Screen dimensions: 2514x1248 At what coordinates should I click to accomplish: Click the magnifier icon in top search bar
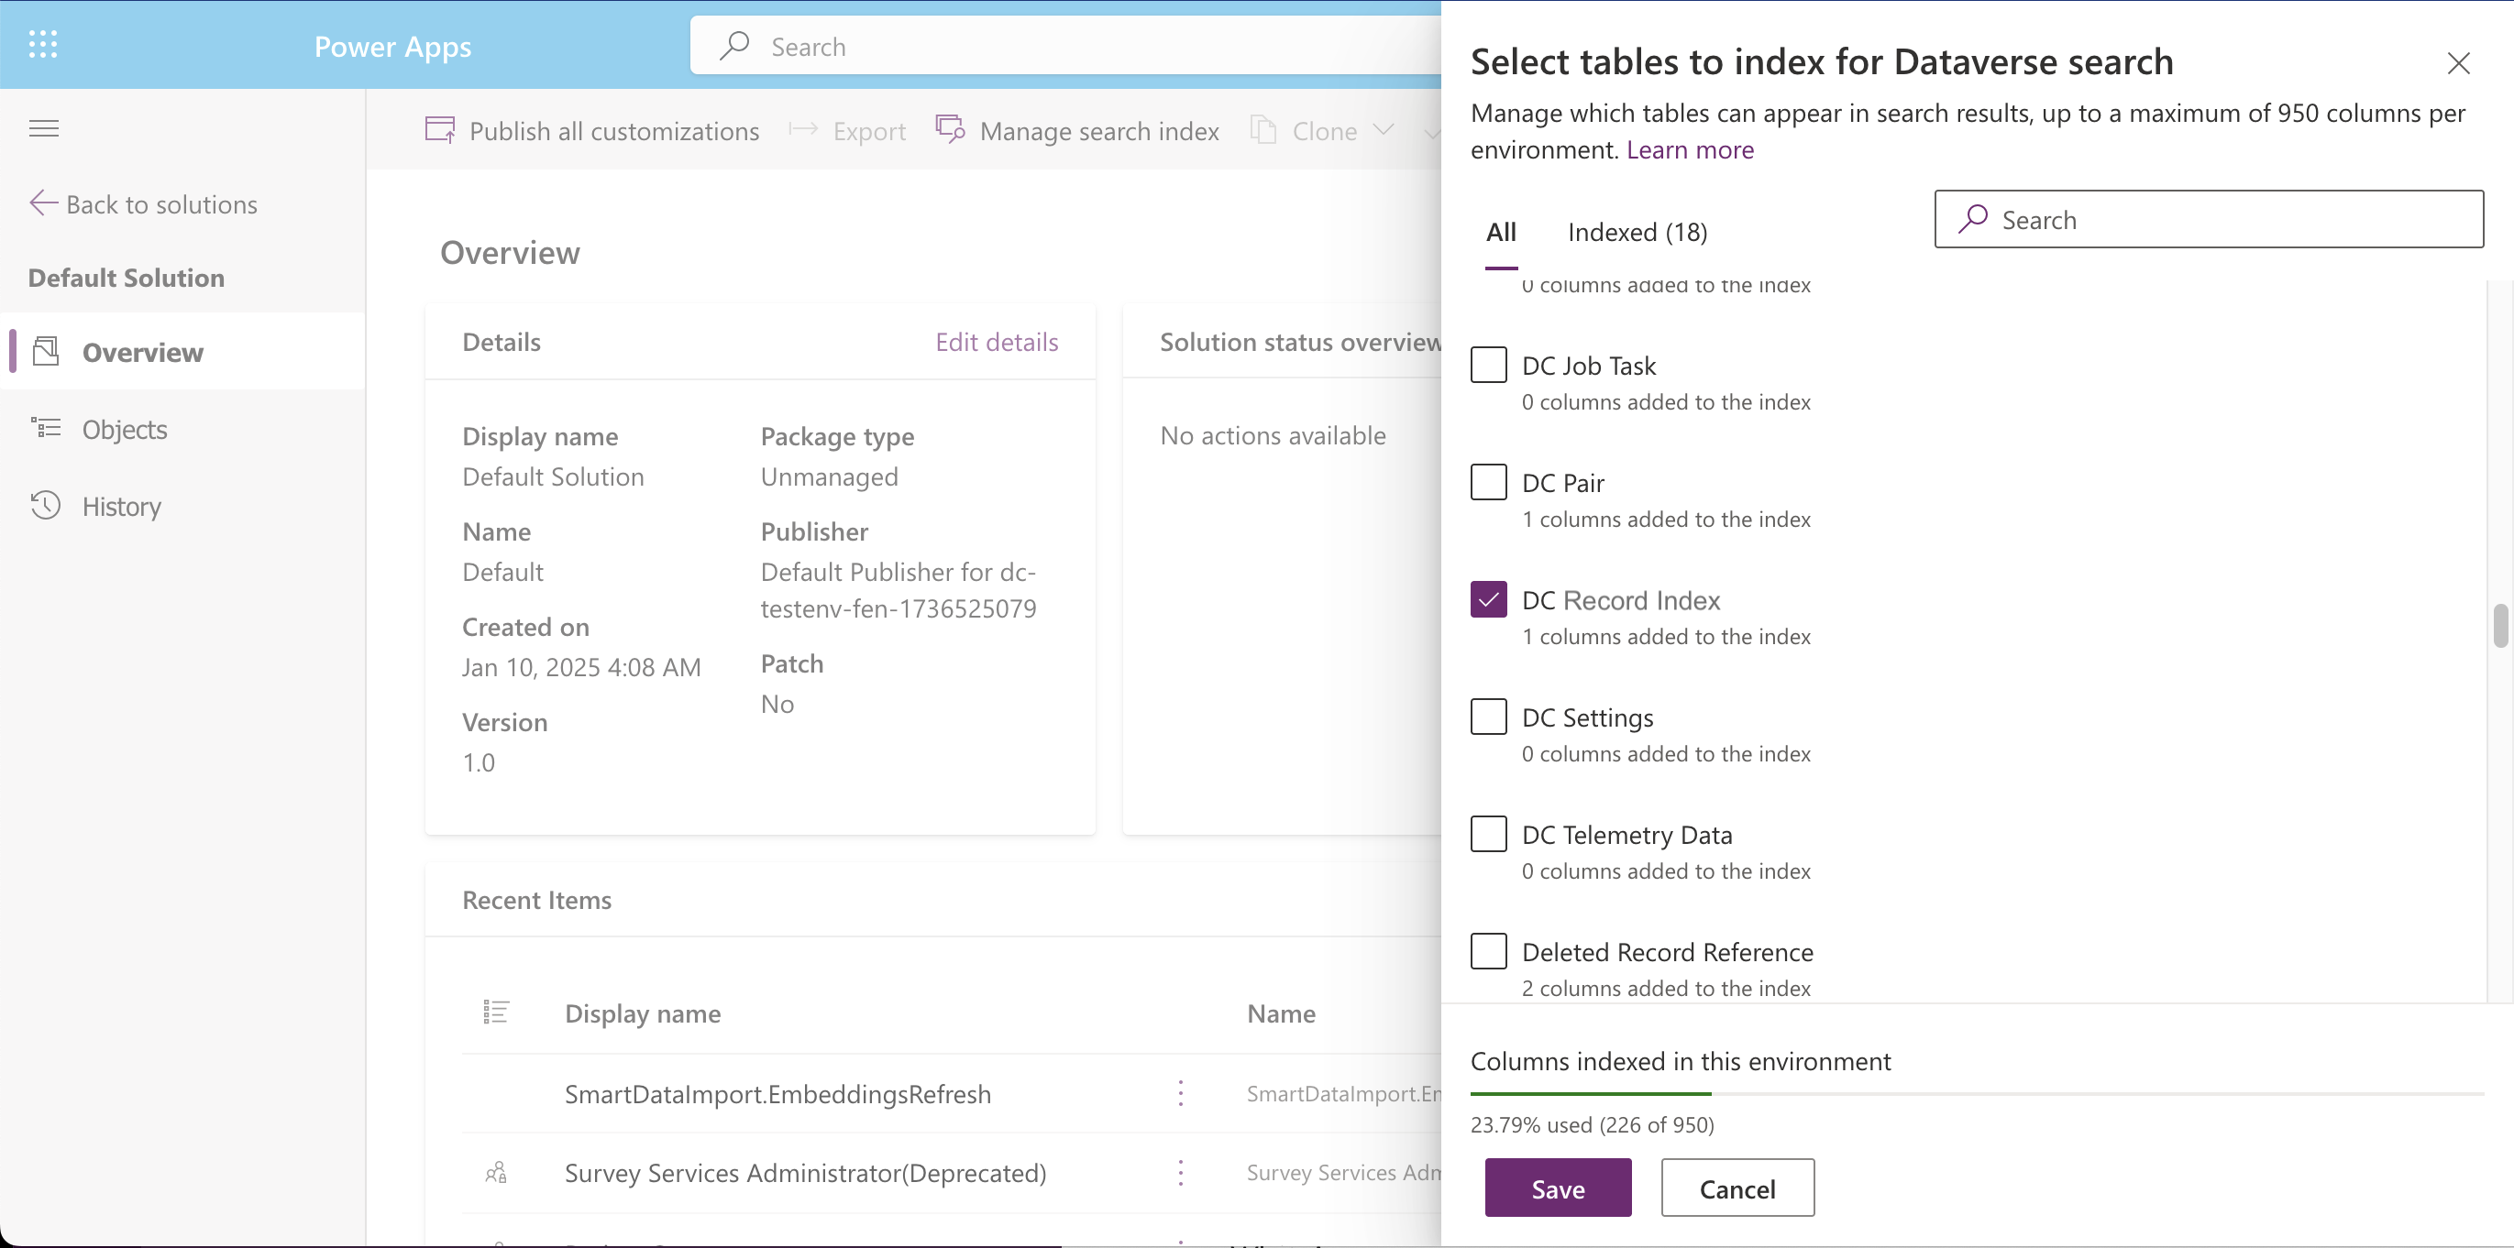coord(733,46)
